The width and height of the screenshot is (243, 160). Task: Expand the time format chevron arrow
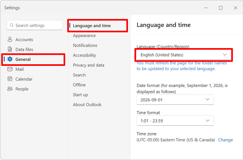coord(207,120)
